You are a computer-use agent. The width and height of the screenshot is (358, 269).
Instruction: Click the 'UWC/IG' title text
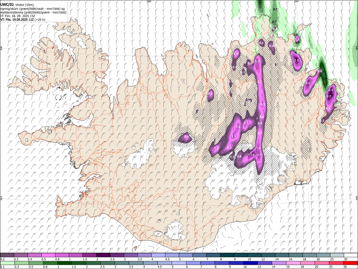(7, 5)
